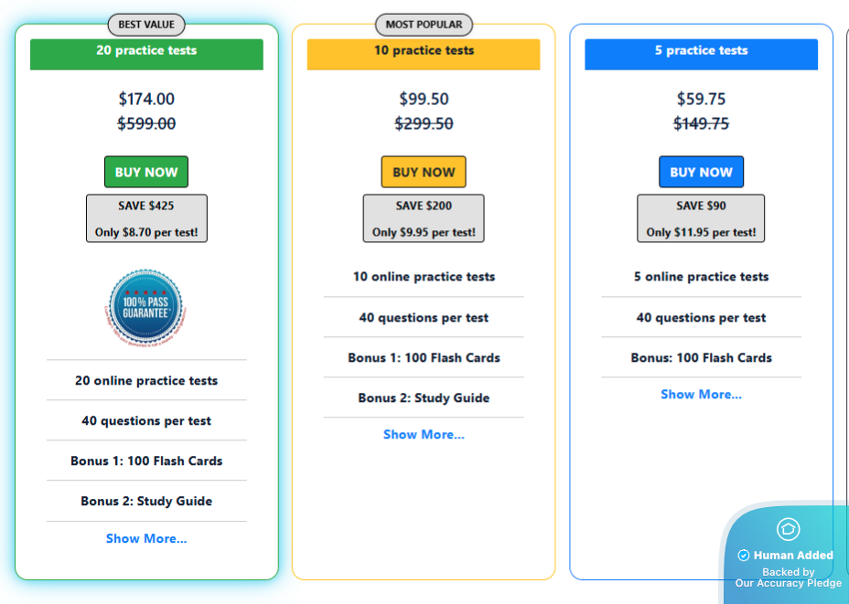Click the blue BUY NOW button
The image size is (849, 604).
(701, 172)
